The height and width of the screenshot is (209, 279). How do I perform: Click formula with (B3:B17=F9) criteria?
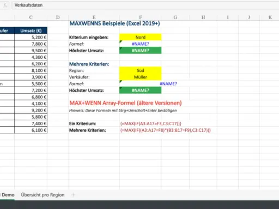coord(166,130)
